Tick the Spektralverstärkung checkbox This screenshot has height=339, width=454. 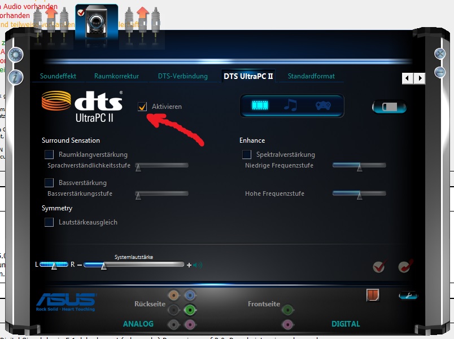coord(247,155)
